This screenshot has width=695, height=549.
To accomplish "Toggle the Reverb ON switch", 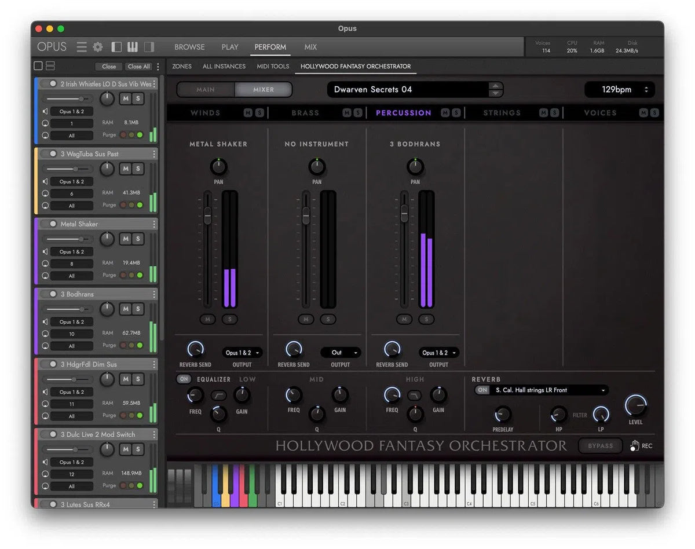I will click(x=482, y=390).
